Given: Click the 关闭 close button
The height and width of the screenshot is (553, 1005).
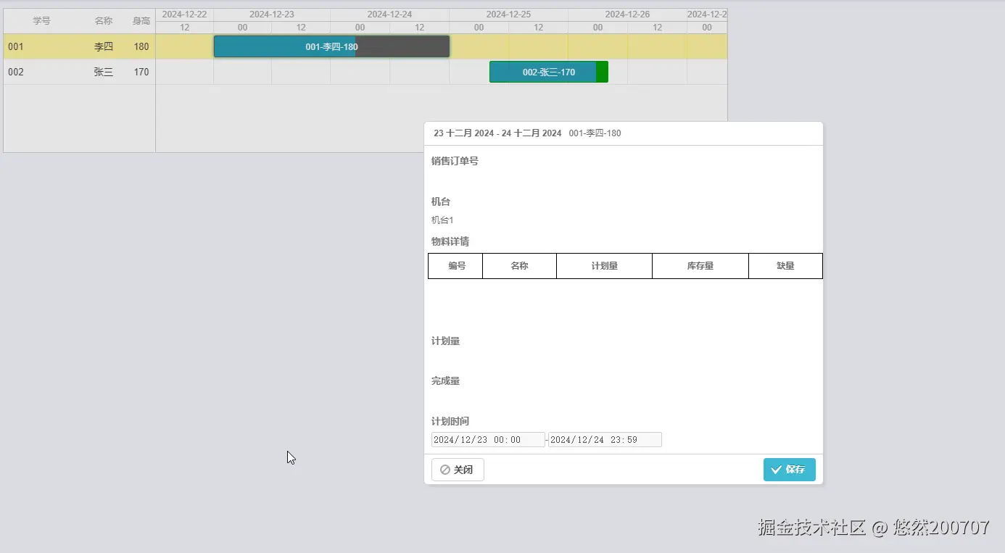Looking at the screenshot, I should click(x=458, y=469).
